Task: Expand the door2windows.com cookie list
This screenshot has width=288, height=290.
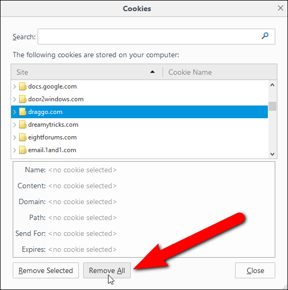Action: coord(15,99)
